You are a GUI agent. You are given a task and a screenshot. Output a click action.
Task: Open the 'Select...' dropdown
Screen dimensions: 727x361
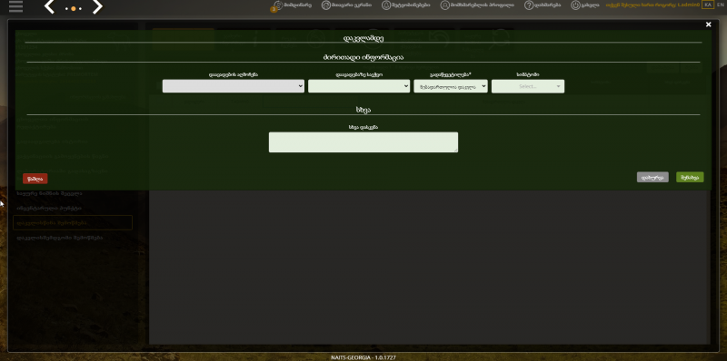528,86
